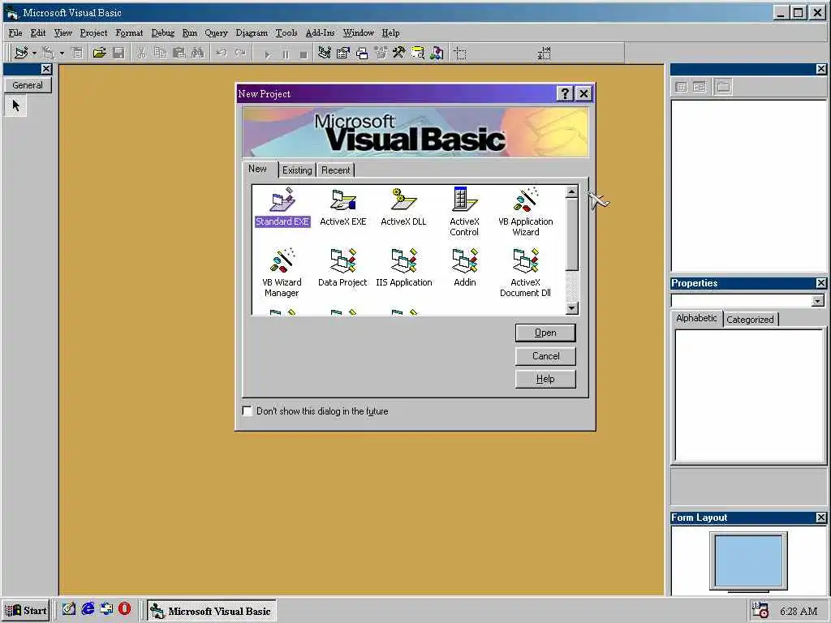Click the project list scroll down arrow
Screen dimensions: 831x623
click(572, 307)
